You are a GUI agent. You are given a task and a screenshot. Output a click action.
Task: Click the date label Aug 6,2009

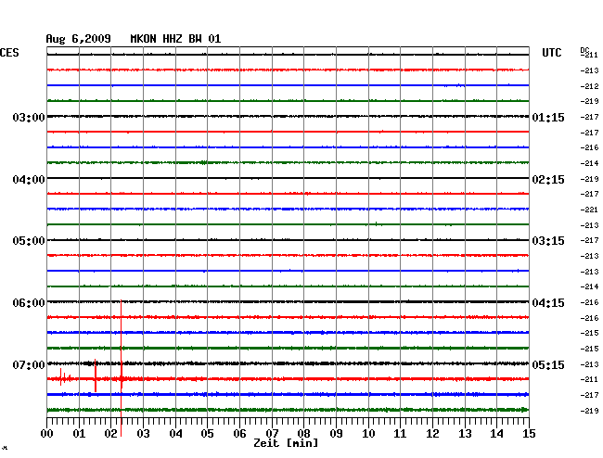coord(79,39)
